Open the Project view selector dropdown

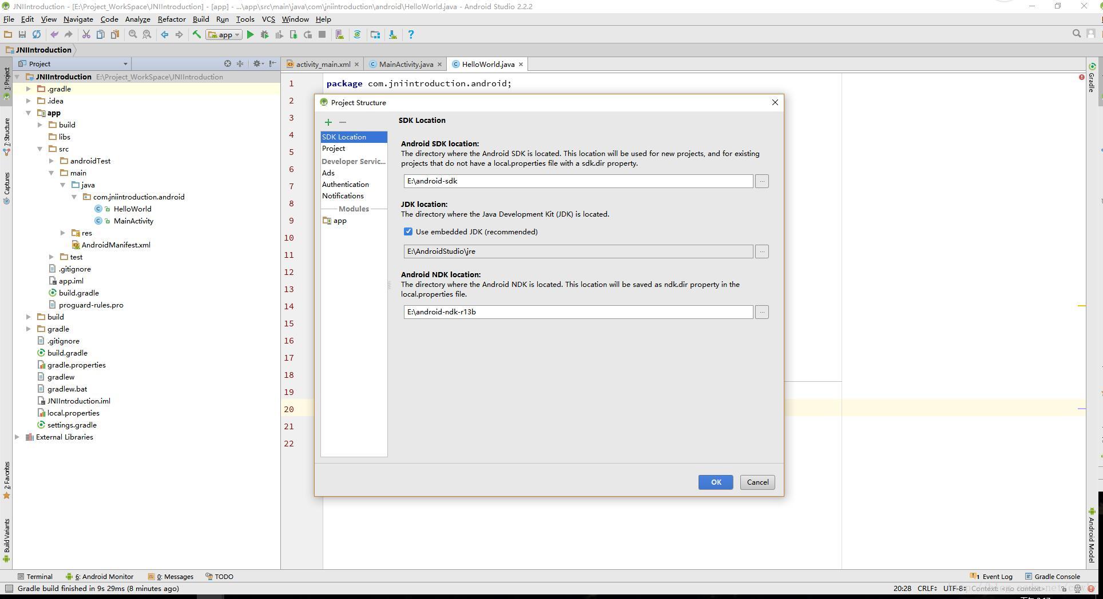tap(73, 63)
